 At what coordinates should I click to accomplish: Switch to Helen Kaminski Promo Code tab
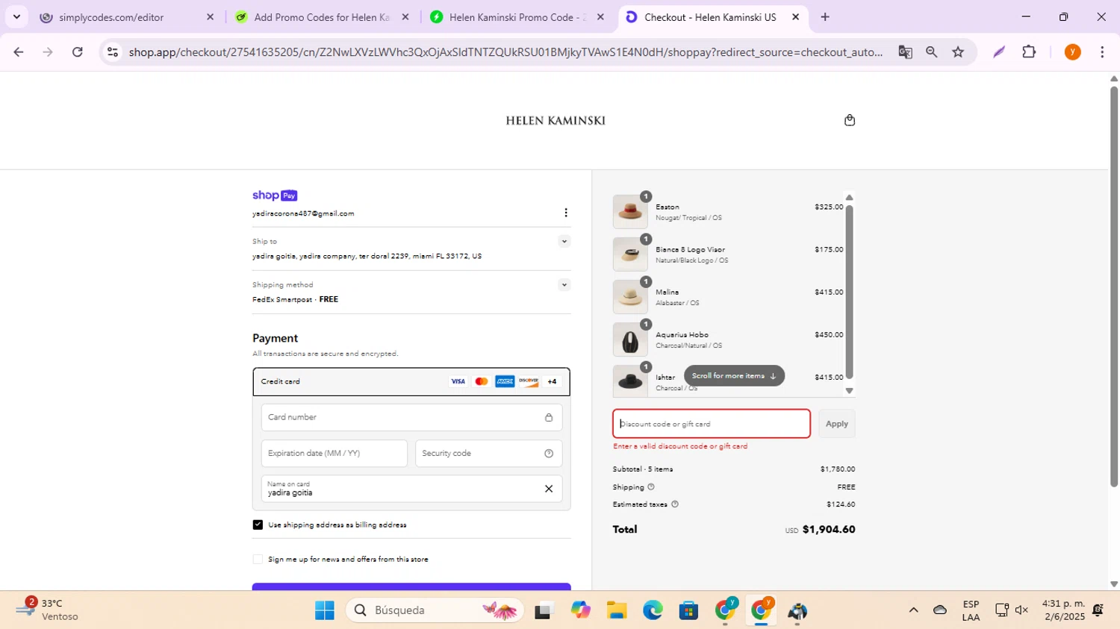coord(517,17)
